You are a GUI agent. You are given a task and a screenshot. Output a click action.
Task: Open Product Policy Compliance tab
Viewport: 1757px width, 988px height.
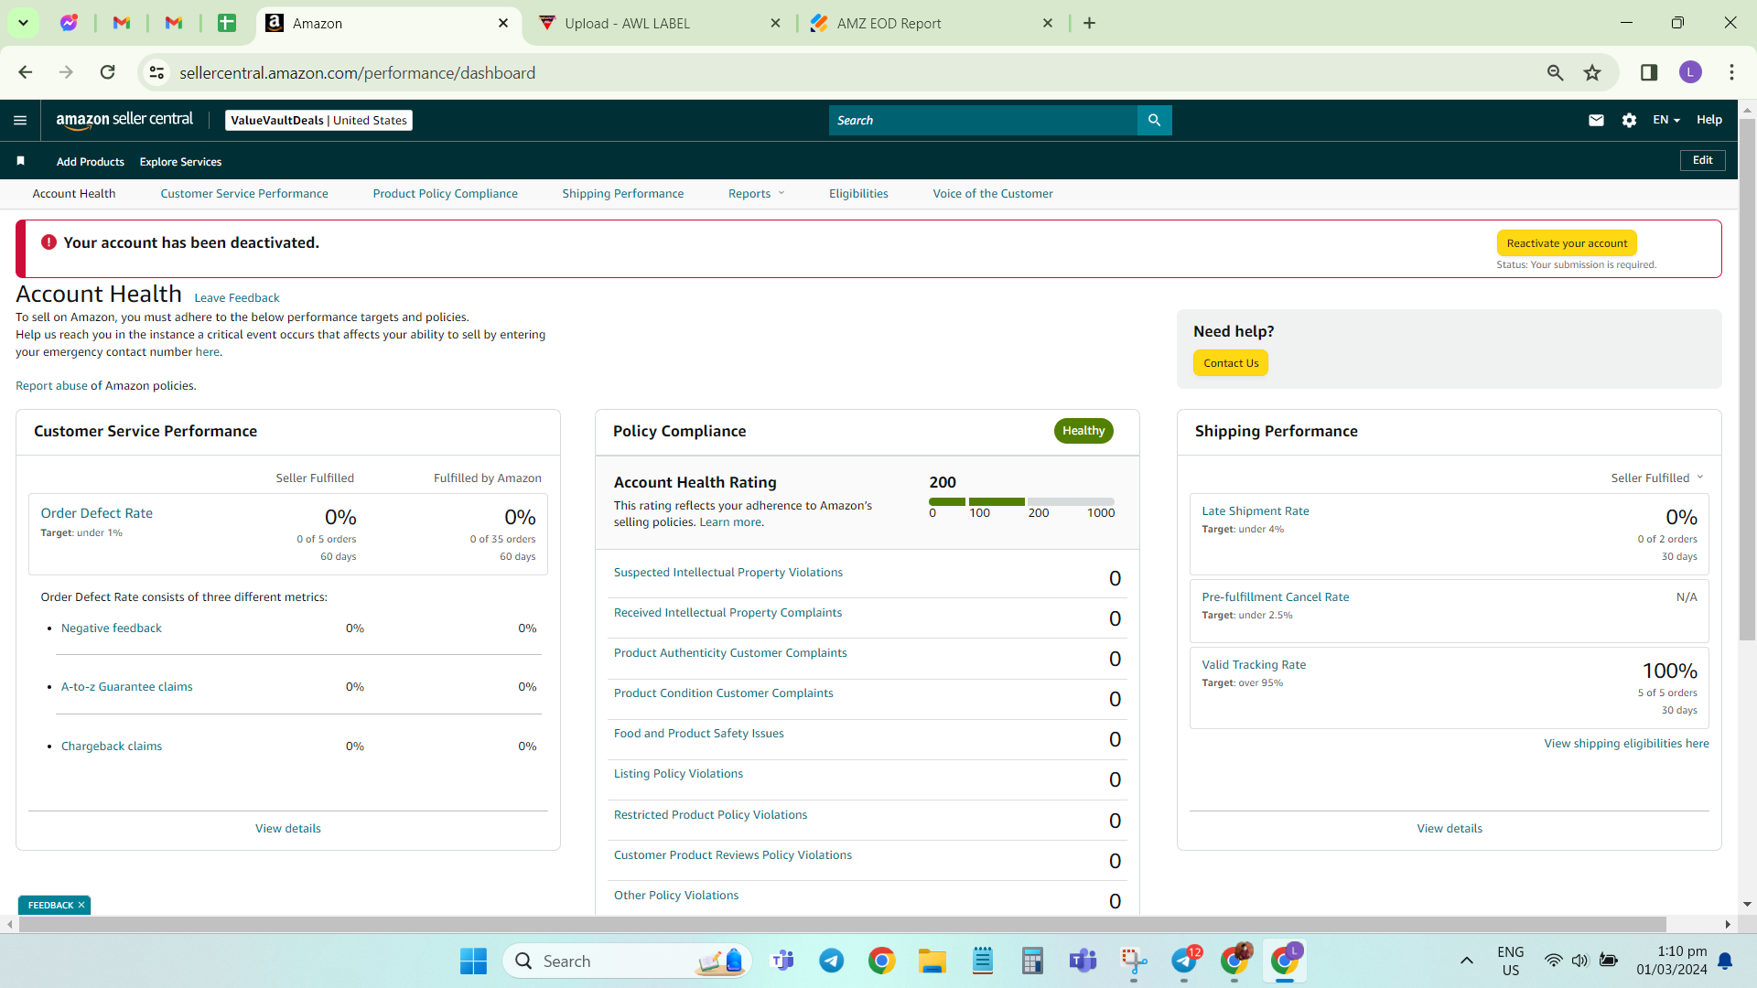tap(445, 193)
